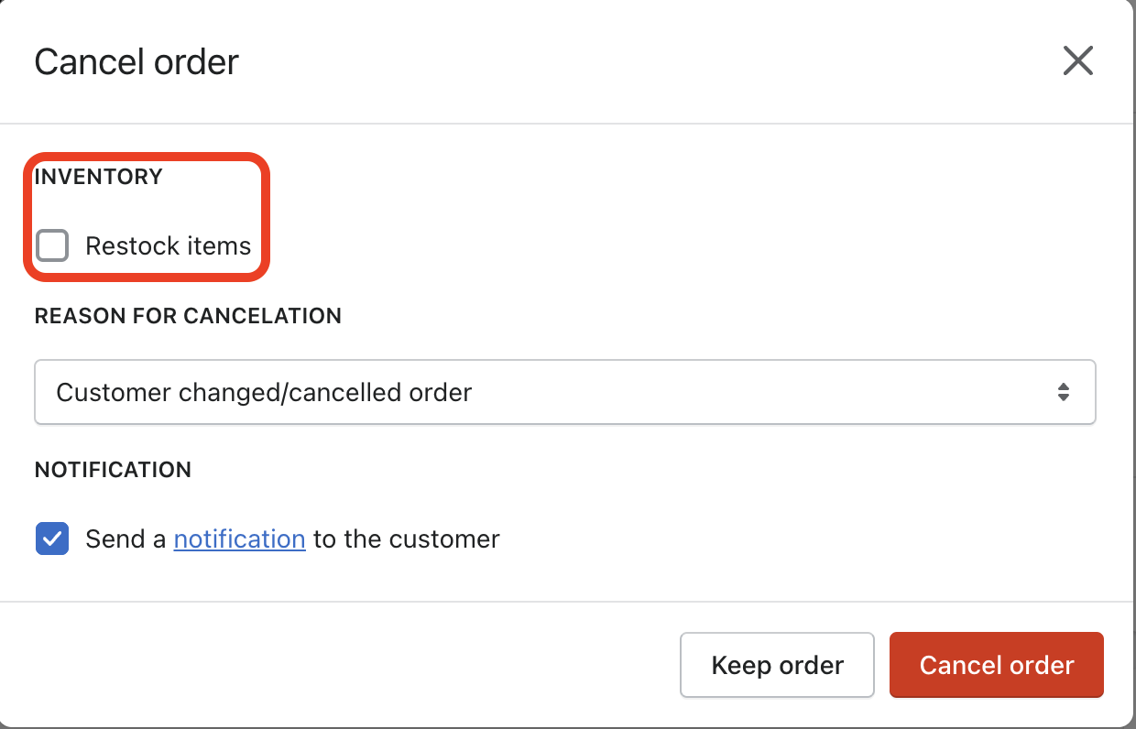Click the divider line below the dialog title
The height and width of the screenshot is (729, 1136).
[x=568, y=123]
